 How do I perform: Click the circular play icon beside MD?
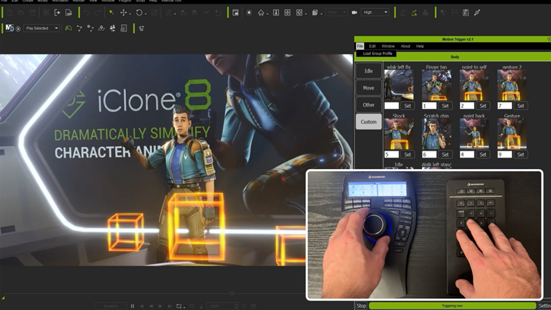[x=18, y=29]
